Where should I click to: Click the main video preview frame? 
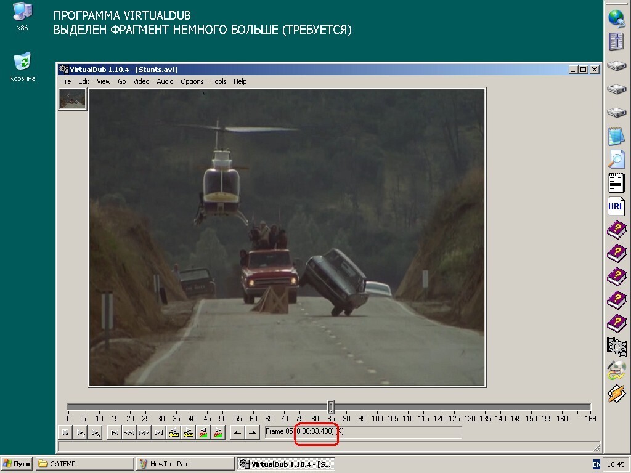coord(287,237)
